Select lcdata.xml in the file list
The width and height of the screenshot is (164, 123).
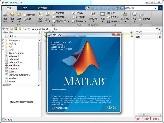coord(14,56)
